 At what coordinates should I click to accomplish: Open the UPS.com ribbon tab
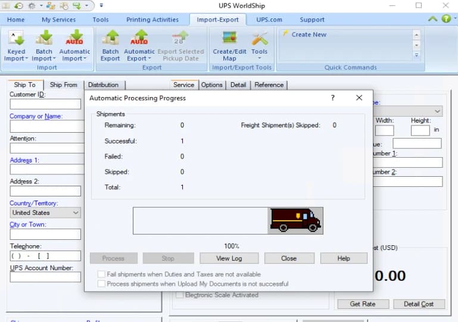point(269,20)
